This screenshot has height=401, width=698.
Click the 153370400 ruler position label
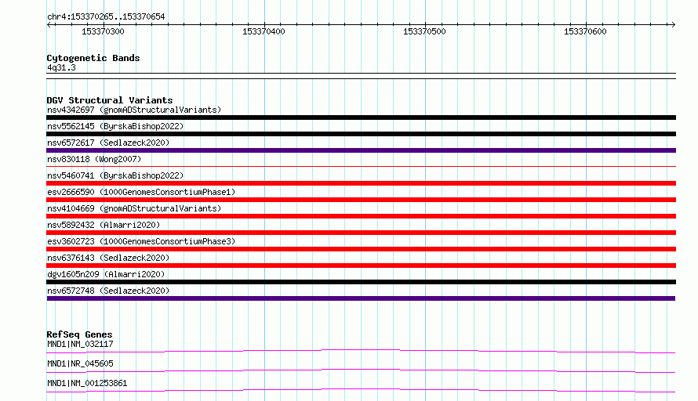coord(264,31)
